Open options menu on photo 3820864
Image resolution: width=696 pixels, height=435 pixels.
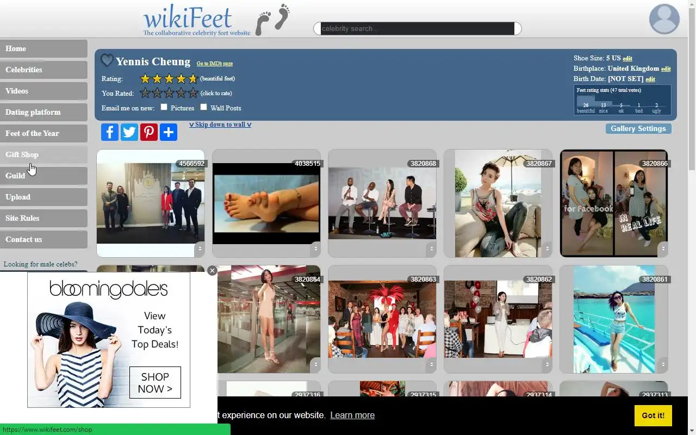[315, 364]
